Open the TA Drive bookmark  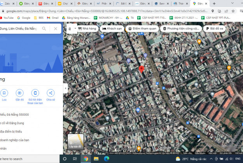[x=130, y=18]
